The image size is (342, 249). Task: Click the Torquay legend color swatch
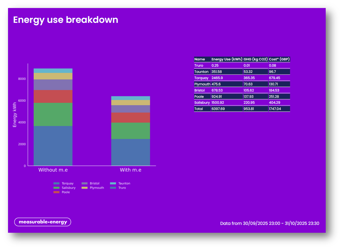click(56, 183)
